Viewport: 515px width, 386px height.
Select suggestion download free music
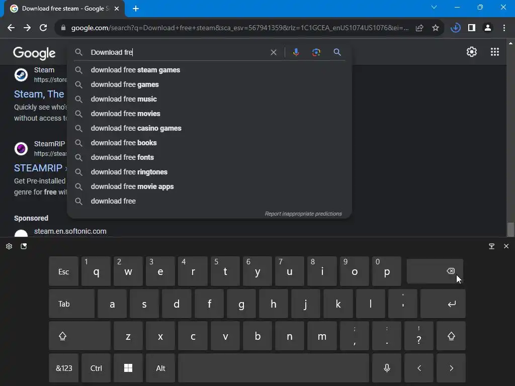tap(209, 99)
